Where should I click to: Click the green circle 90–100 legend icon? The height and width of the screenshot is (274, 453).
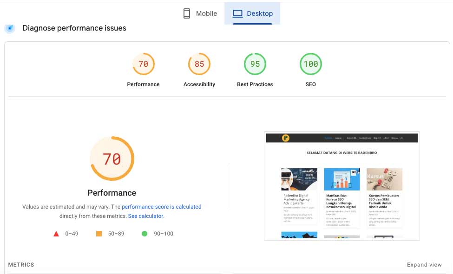[144, 234]
